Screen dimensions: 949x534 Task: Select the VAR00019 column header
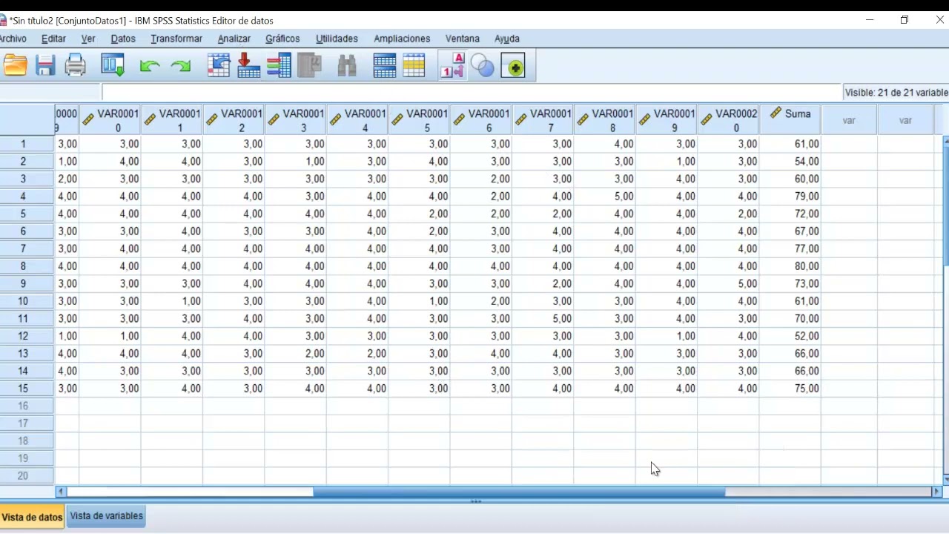[666, 119]
